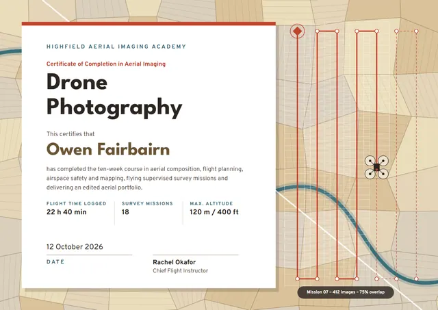Click the date 12 October 2026
This screenshot has width=438, height=310.
(75, 247)
